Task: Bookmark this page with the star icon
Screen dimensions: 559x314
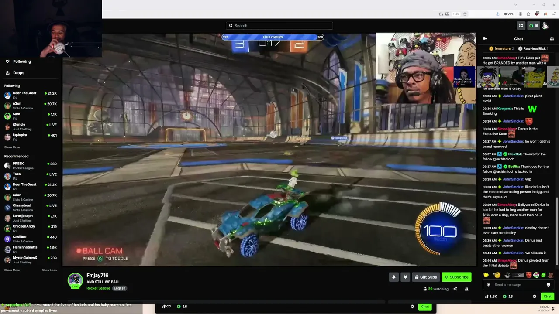Action: click(465, 14)
